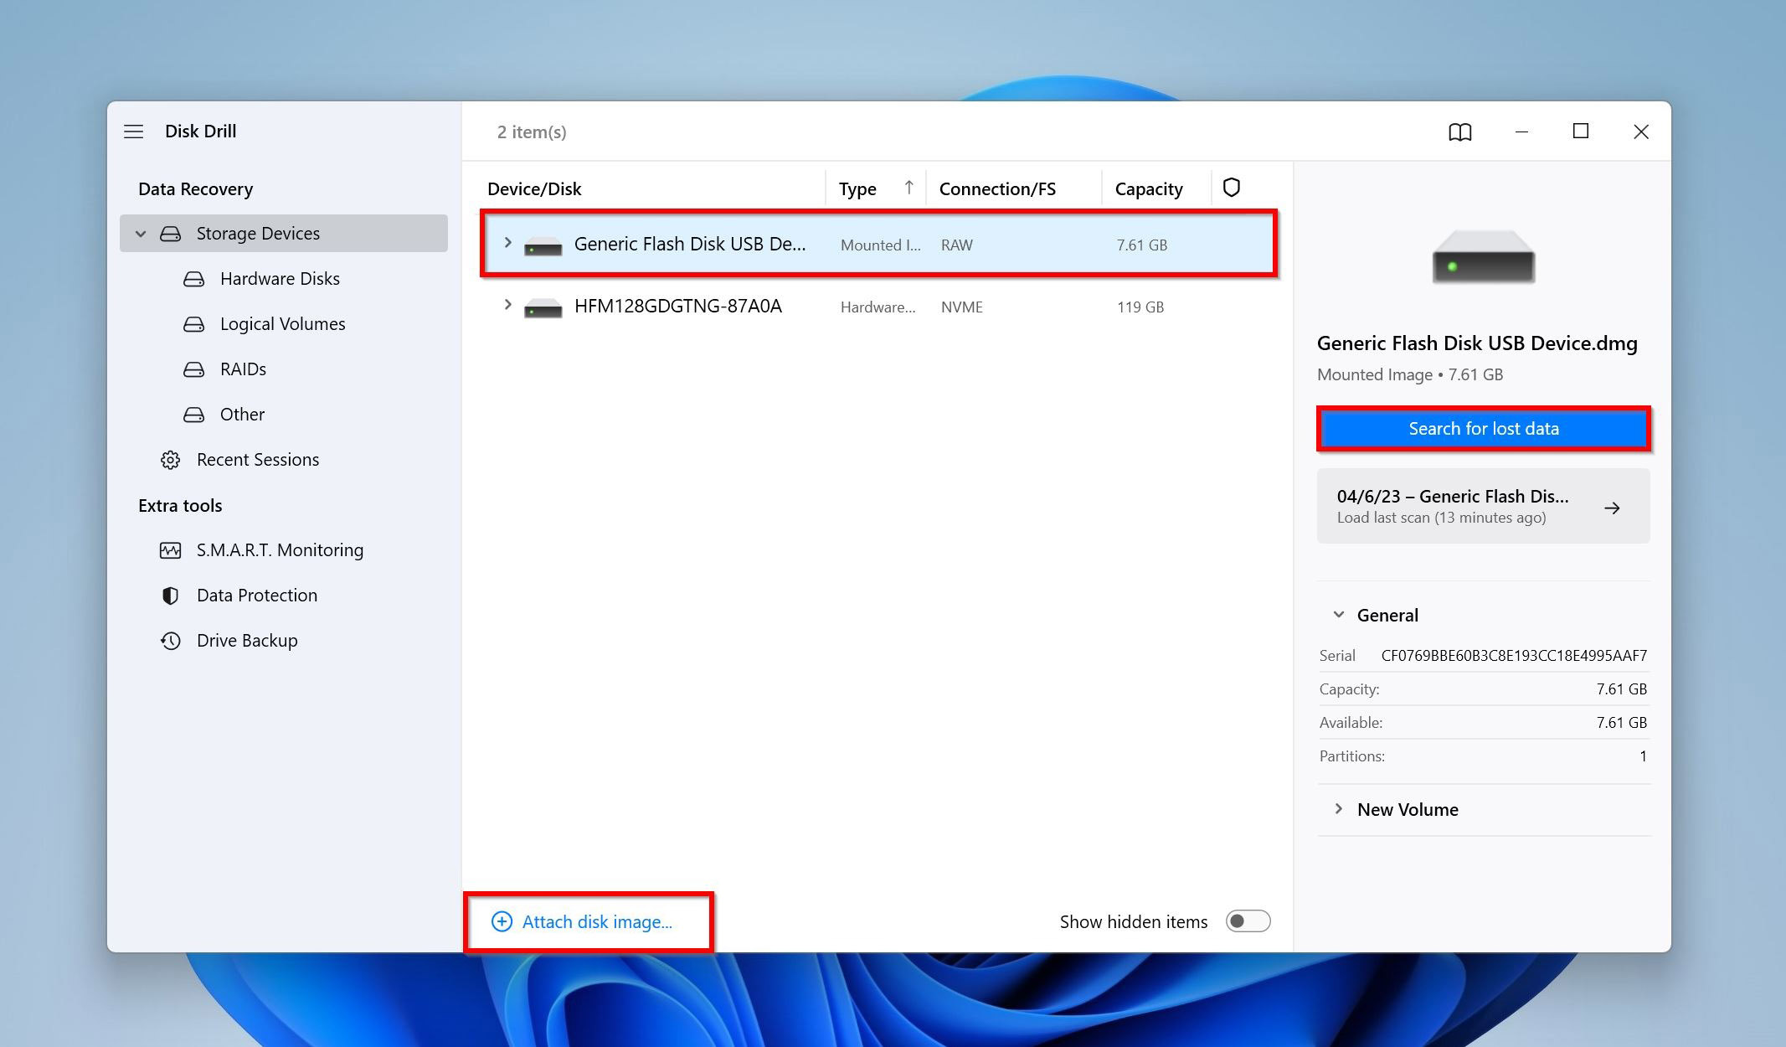Image resolution: width=1786 pixels, height=1047 pixels.
Task: Open Recent Sessions
Action: point(258,460)
